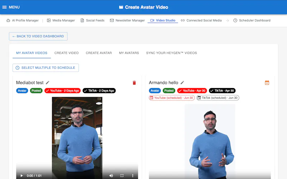Click Avatar badge on Mediabot test
The height and width of the screenshot is (179, 287).
coord(22,91)
